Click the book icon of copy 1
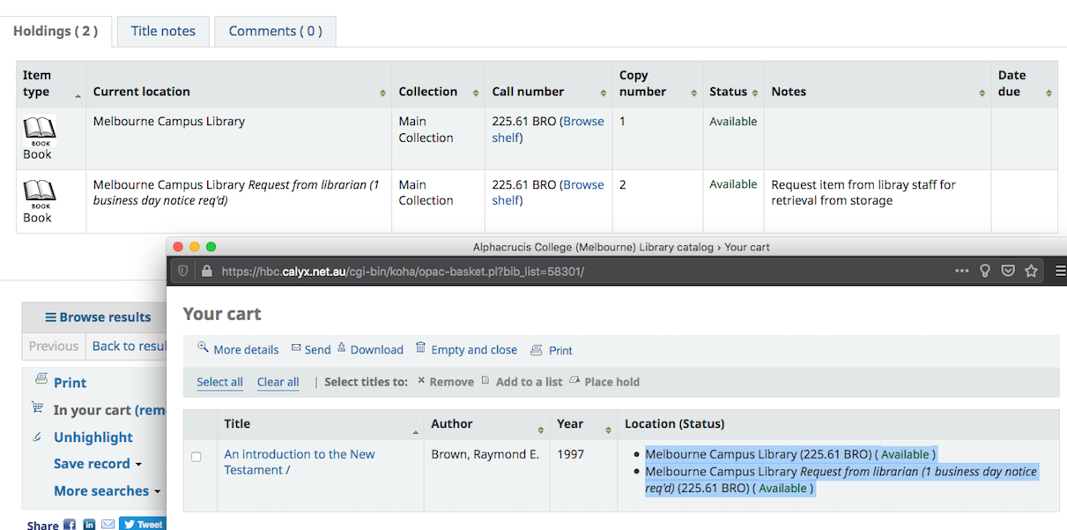1067x530 pixels. pos(39,130)
